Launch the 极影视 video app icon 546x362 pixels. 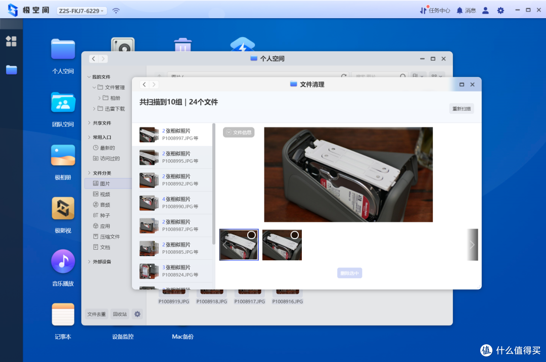click(63, 208)
